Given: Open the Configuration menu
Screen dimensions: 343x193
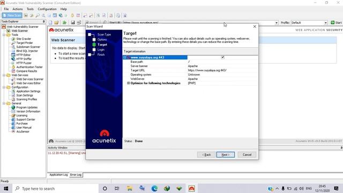Looking at the screenshot, I should [x=47, y=9].
